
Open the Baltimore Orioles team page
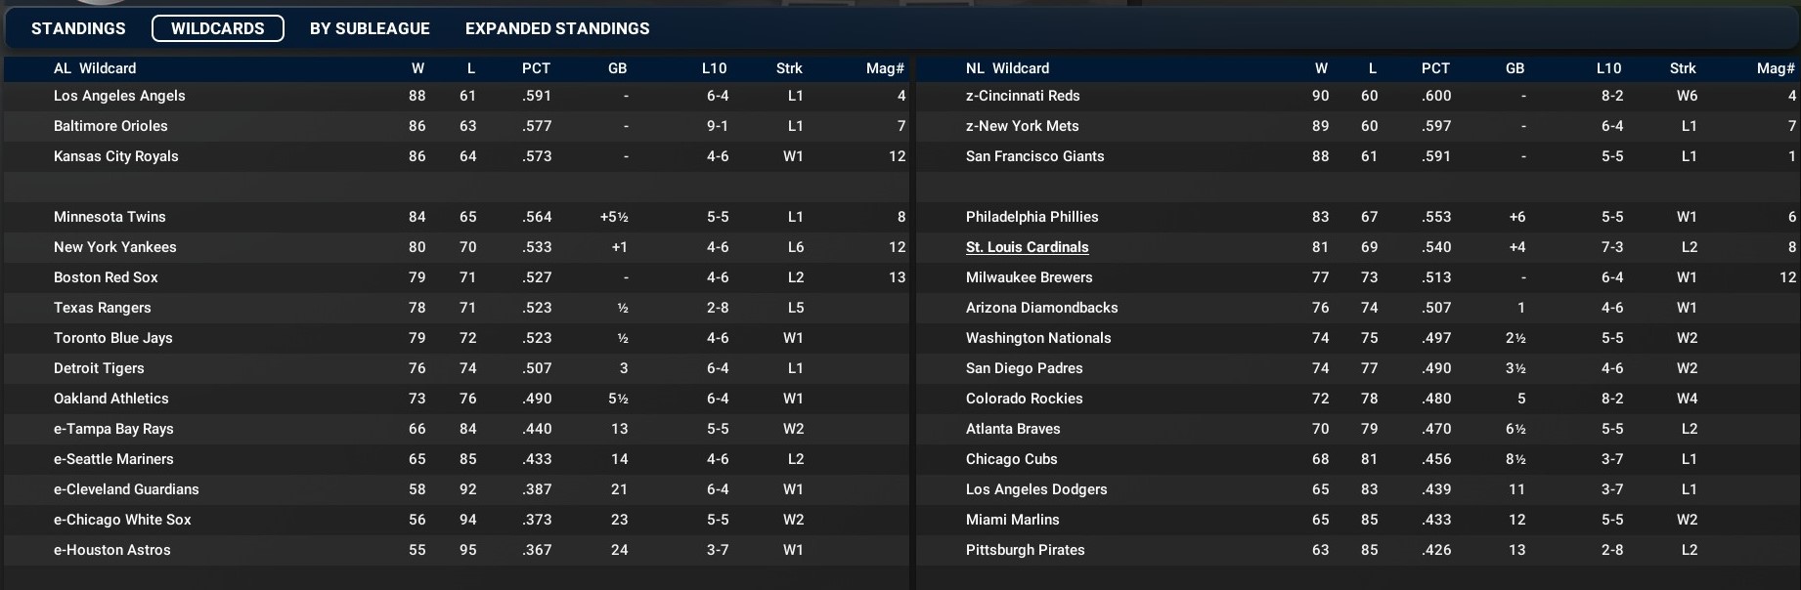click(x=110, y=126)
